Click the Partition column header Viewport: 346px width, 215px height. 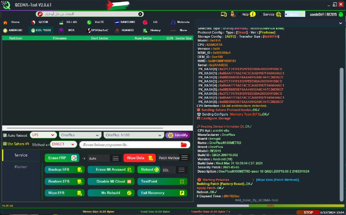coord(16,38)
